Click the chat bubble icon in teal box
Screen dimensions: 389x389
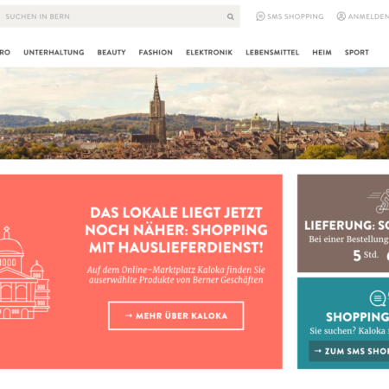click(x=378, y=298)
